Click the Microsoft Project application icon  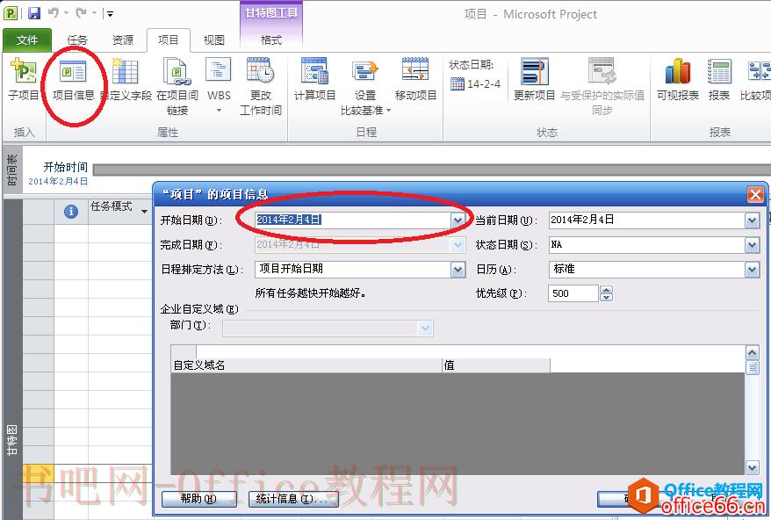pos(11,13)
